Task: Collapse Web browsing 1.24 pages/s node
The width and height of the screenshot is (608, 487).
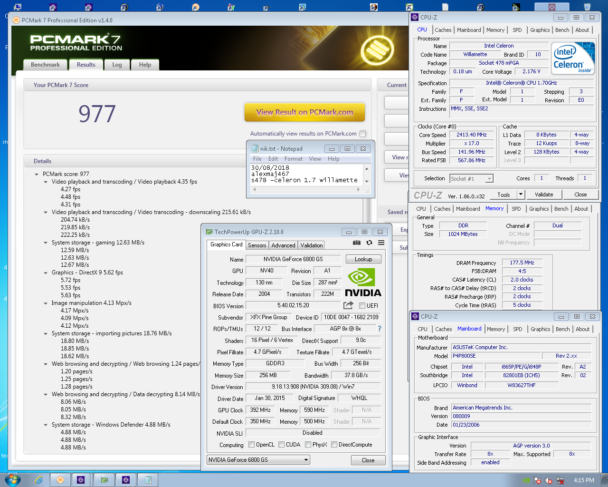Action: click(46, 364)
